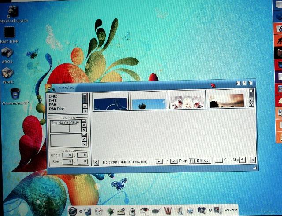Image resolution: width=282 pixels, height=216 pixels.
Task: Select RAM Disk: in the volume list
Action: pos(57,109)
